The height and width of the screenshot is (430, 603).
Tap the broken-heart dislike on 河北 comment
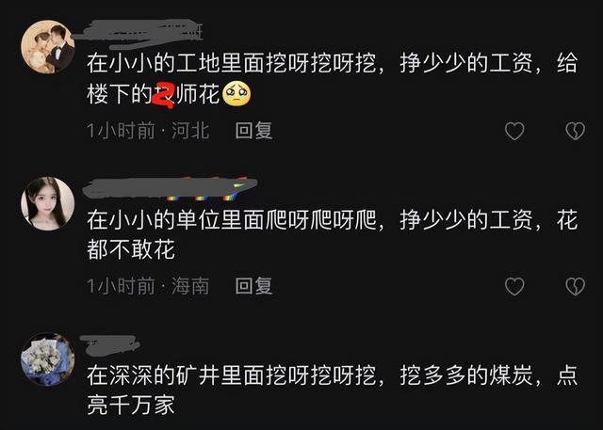point(576,132)
